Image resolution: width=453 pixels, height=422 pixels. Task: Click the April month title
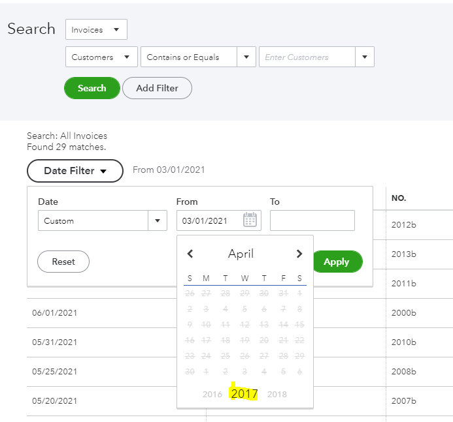[x=241, y=254]
